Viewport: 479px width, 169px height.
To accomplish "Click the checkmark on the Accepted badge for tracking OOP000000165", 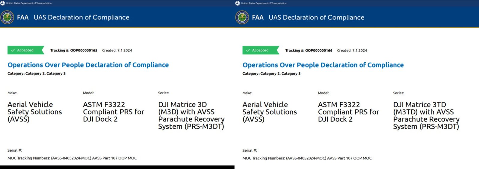I will pyautogui.click(x=13, y=50).
